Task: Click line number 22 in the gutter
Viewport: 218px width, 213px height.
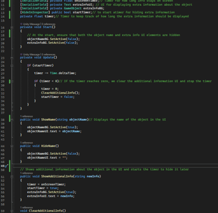Action: tap(3, 51)
